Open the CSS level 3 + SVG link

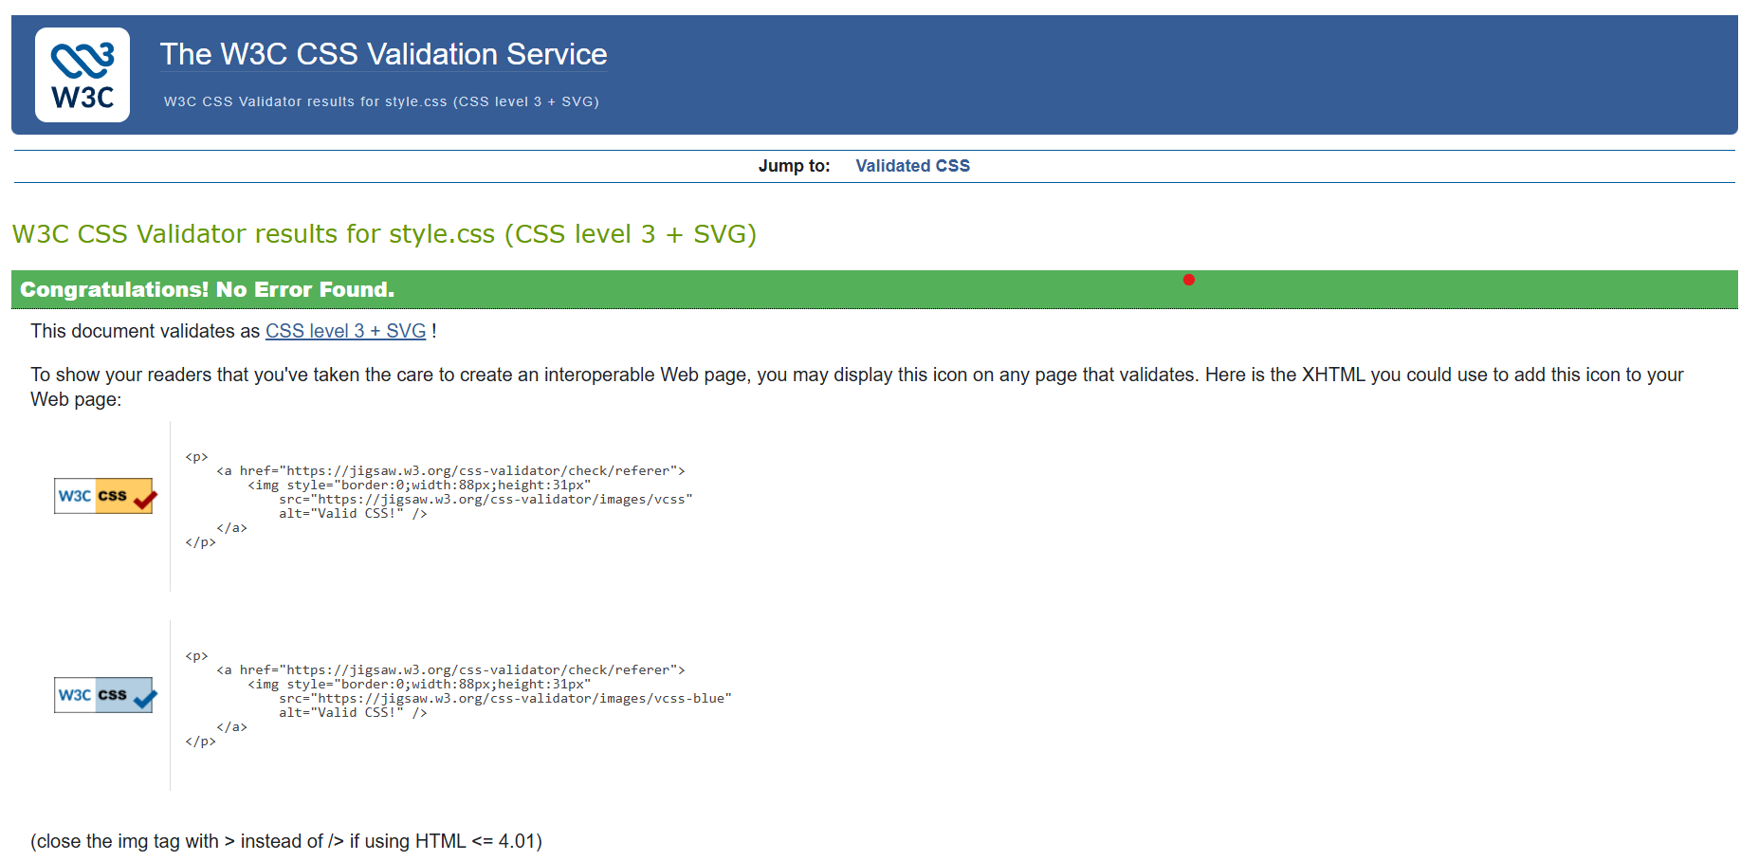coord(345,331)
